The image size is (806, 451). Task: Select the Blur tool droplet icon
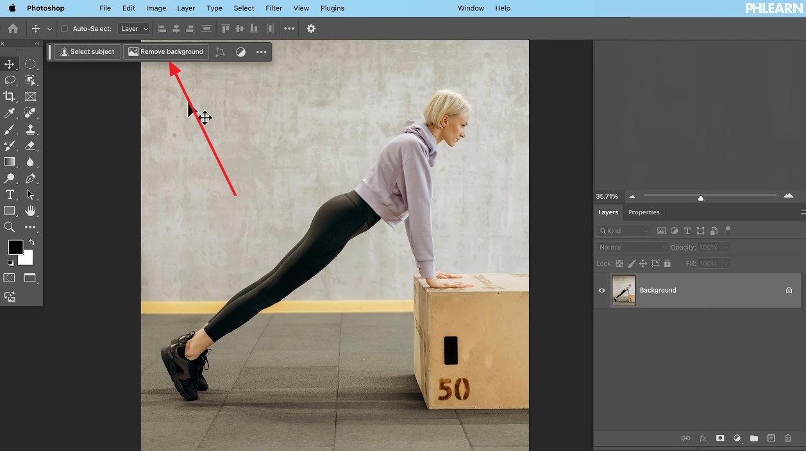coord(30,162)
